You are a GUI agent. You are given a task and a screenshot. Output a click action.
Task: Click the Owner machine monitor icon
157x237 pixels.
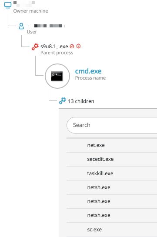[8, 5]
